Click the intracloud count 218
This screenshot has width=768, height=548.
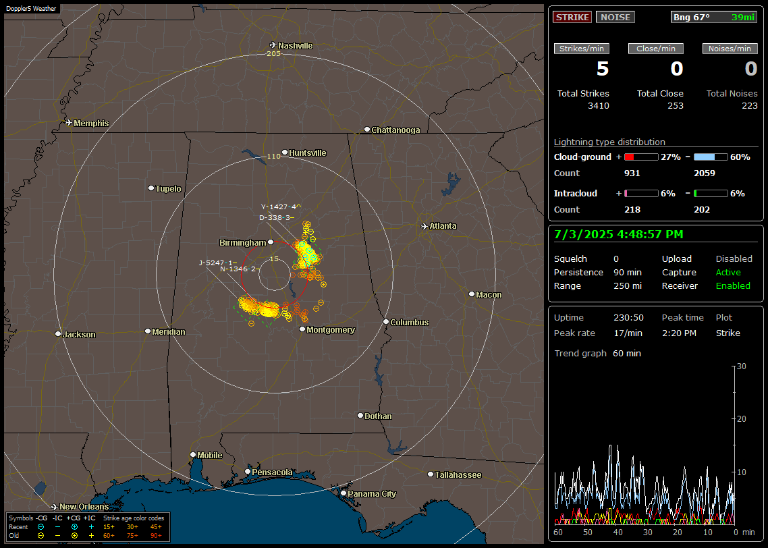click(632, 210)
